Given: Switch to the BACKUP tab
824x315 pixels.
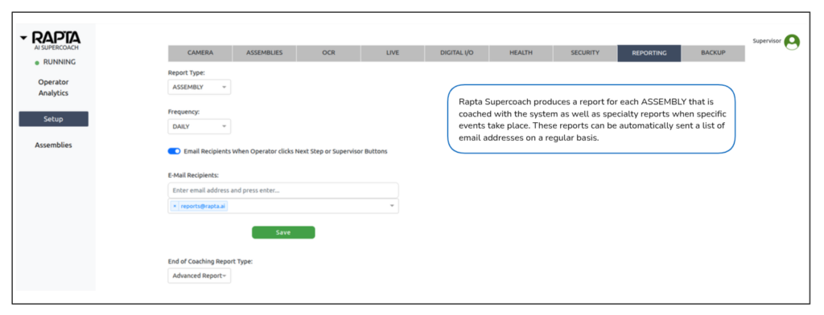Looking at the screenshot, I should (713, 53).
